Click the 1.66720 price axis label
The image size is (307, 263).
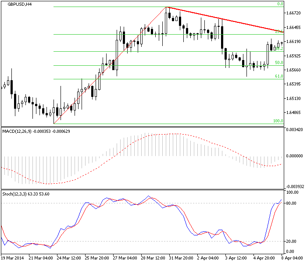point(294,14)
